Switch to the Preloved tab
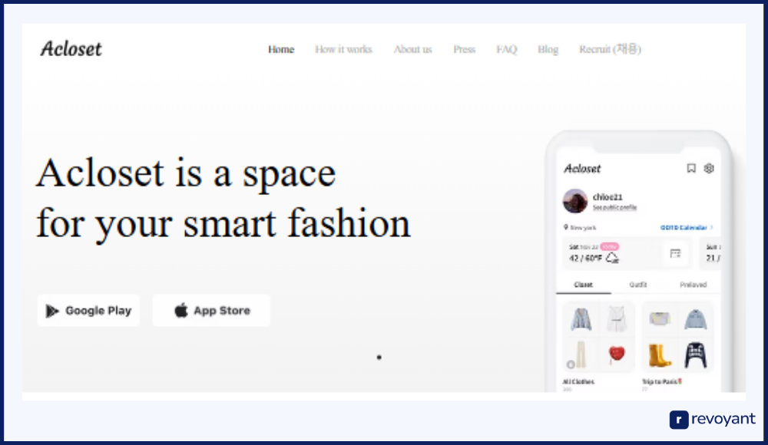 (x=693, y=285)
